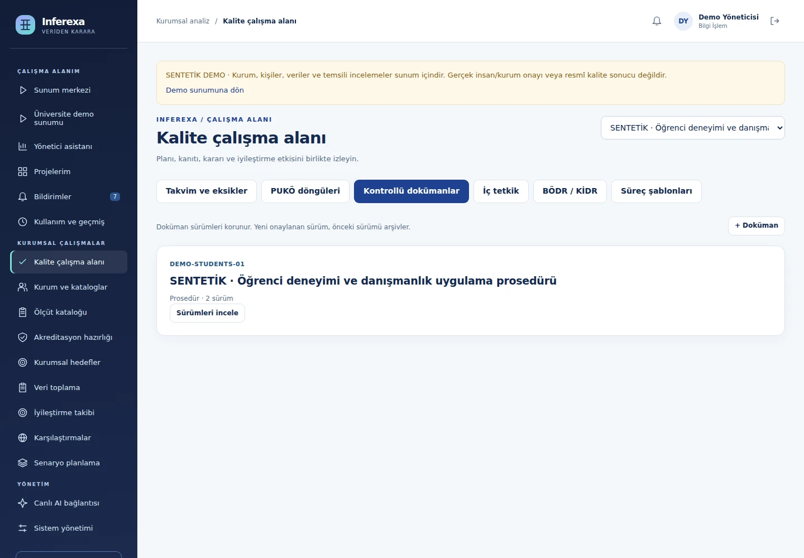Screen dimensions: 804x558
Task: Click Akreditasyon hazırlığı shield icon
Action: click(x=23, y=337)
